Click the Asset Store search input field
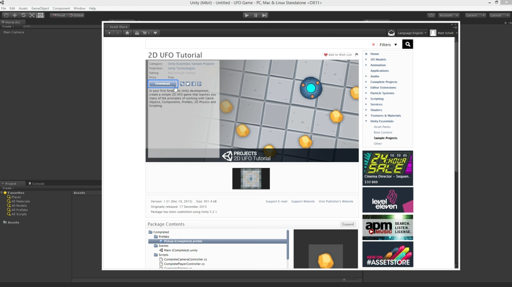Viewport: 512px width, 287px height. coord(258,44)
